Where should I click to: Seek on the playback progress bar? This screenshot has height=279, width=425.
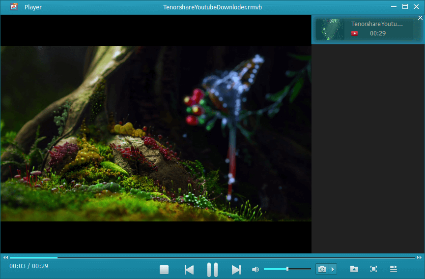pyautogui.click(x=212, y=257)
